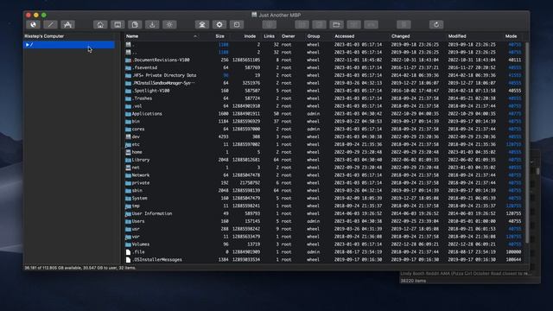Click the drive icon next to home

(x=129, y=152)
